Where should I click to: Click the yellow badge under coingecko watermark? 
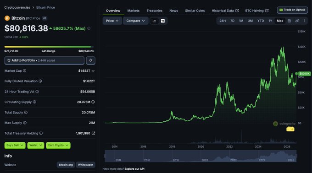coord(290,130)
